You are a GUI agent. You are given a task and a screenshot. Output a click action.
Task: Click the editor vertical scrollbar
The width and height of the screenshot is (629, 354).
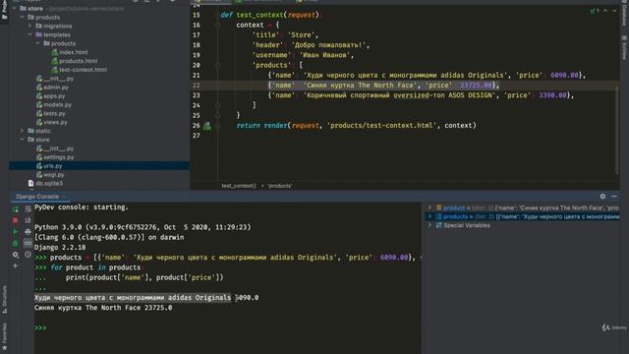pos(616,131)
